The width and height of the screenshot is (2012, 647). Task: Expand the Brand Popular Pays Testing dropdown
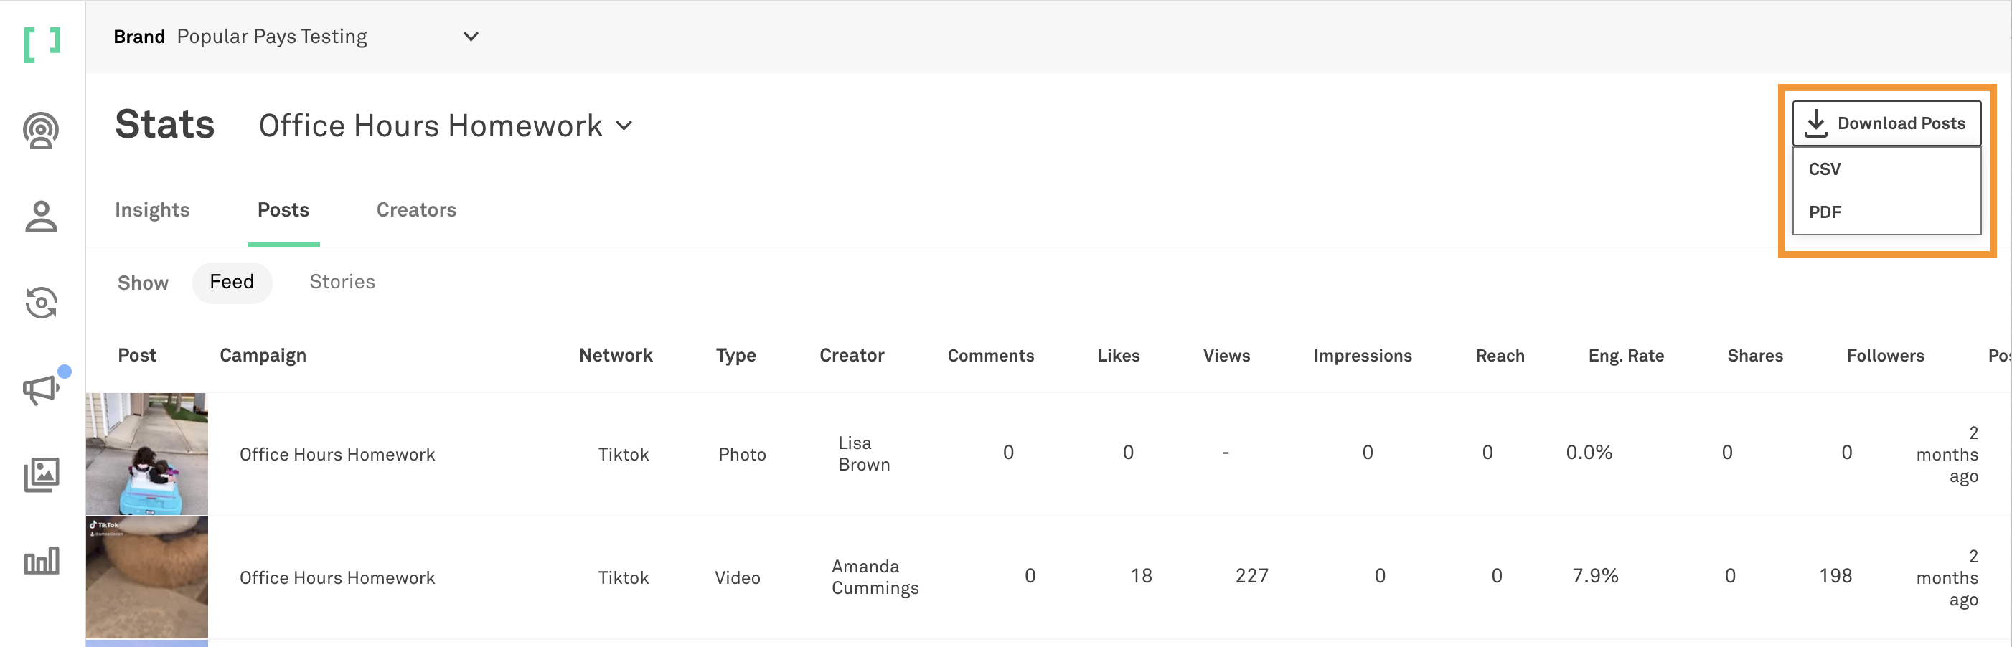pyautogui.click(x=471, y=37)
